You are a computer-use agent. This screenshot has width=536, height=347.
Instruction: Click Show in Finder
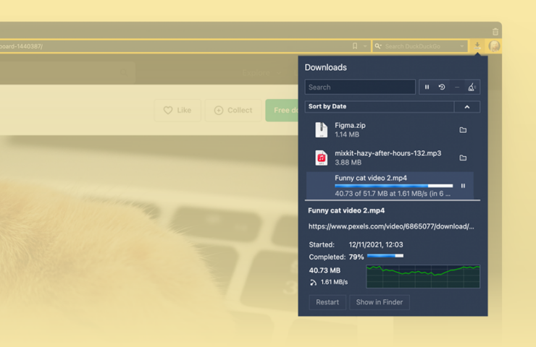coord(380,302)
